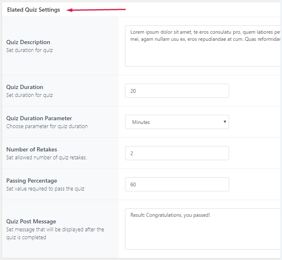
Task: Click the Passing Percentage field showing 60
Action: coord(177,184)
